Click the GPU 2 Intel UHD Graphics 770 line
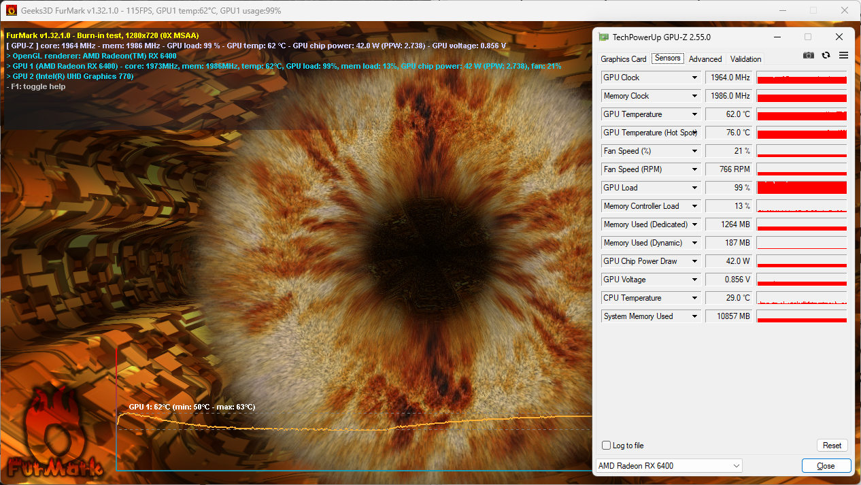The image size is (861, 485). (69, 76)
